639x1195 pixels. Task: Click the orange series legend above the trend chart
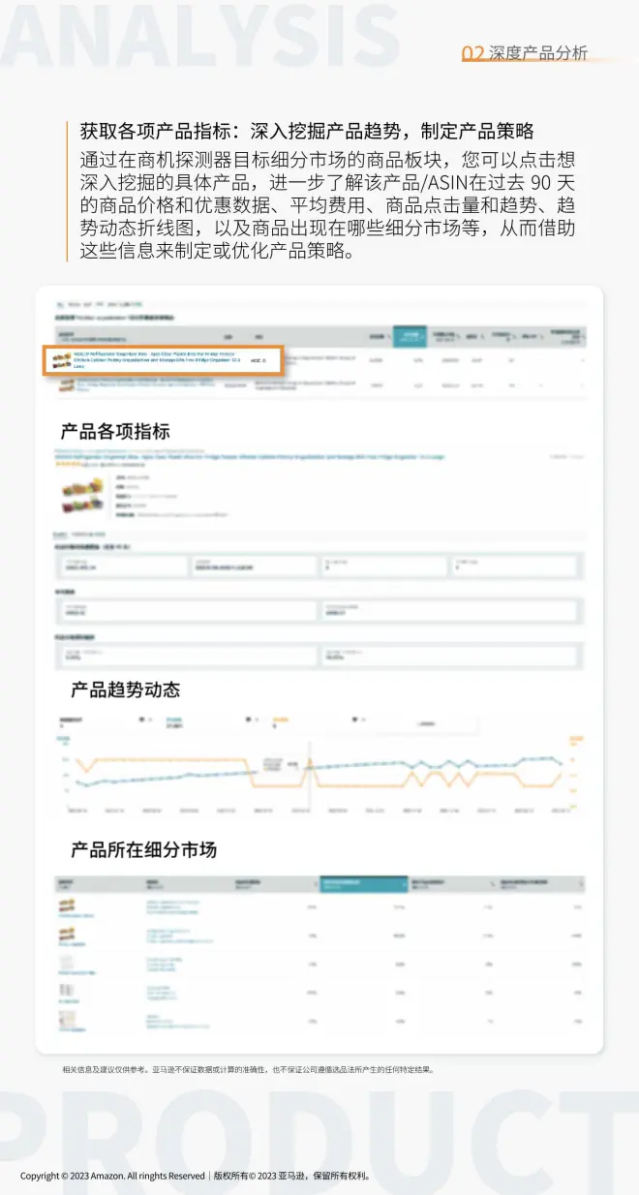[281, 721]
